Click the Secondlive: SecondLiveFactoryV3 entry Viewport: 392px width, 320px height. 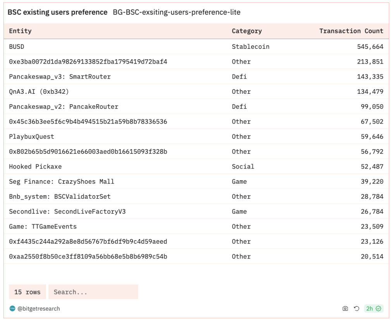pos(67,212)
